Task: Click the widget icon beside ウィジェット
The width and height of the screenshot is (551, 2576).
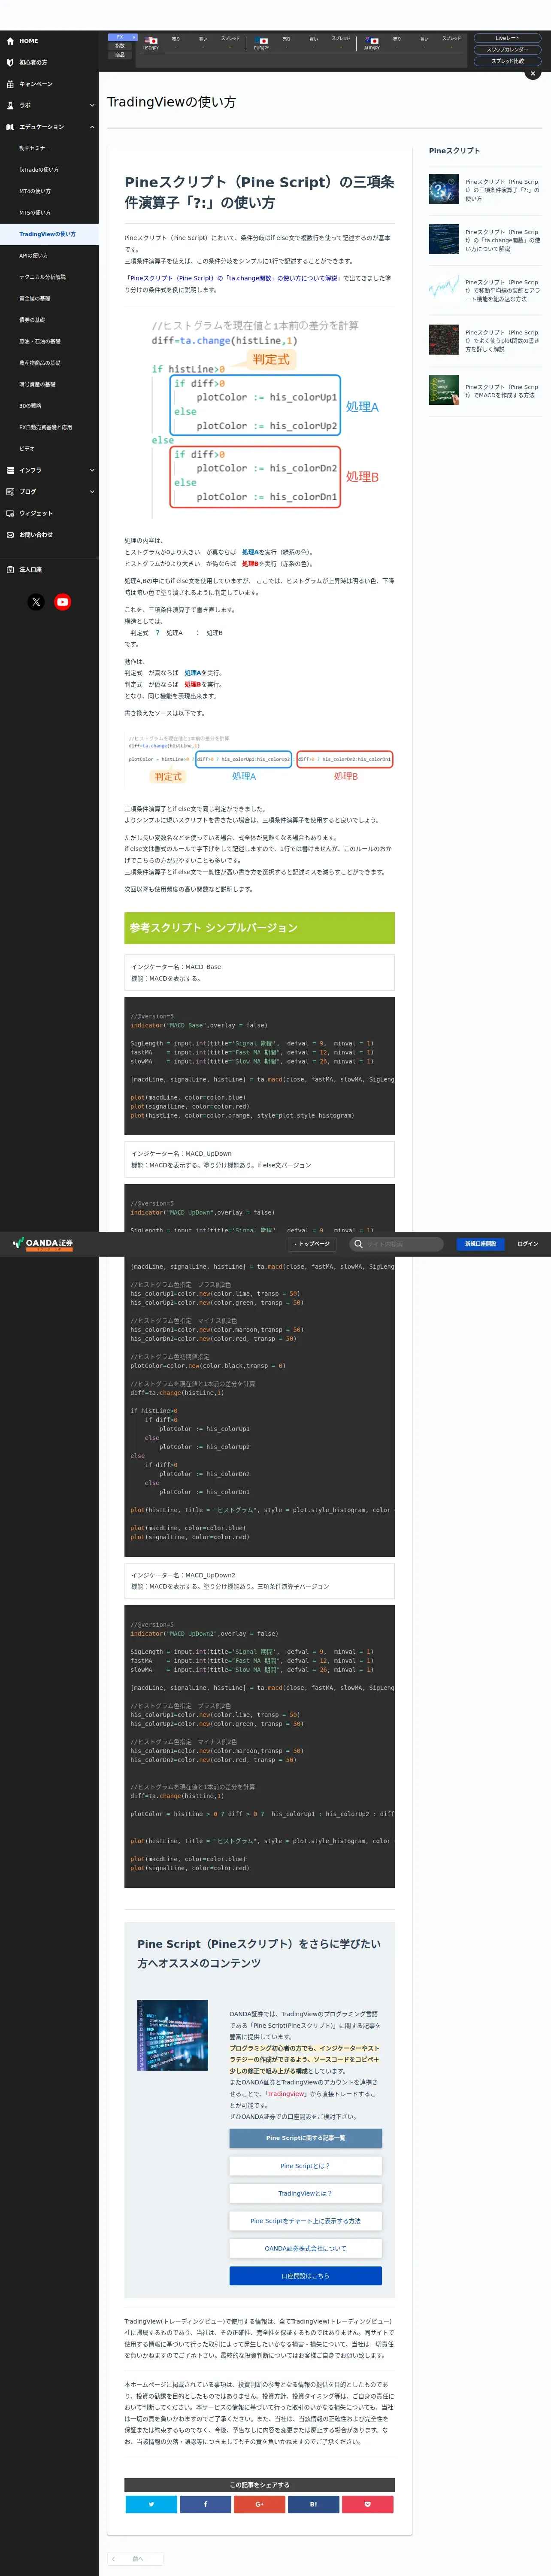Action: click(10, 513)
